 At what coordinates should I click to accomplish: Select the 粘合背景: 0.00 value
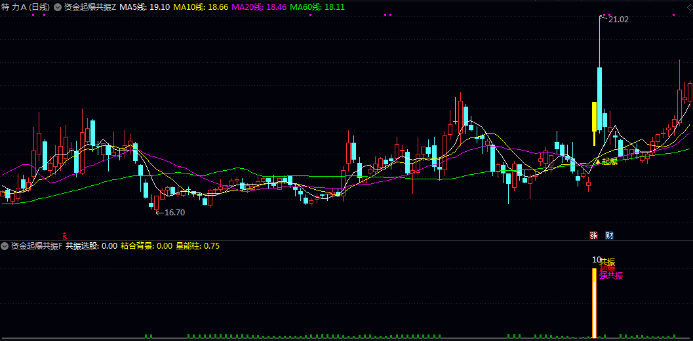pyautogui.click(x=146, y=246)
